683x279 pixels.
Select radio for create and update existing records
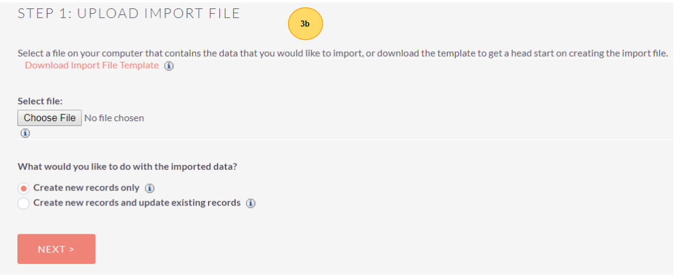[x=24, y=203]
